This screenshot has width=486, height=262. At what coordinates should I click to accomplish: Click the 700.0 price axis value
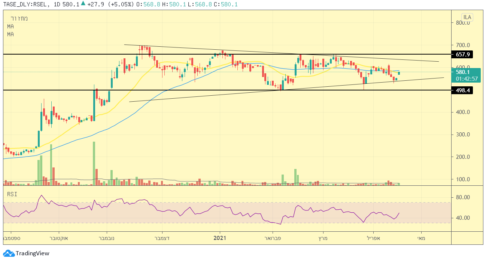[464, 45]
